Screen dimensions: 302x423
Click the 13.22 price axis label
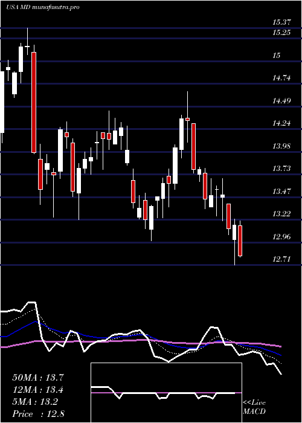281,214
